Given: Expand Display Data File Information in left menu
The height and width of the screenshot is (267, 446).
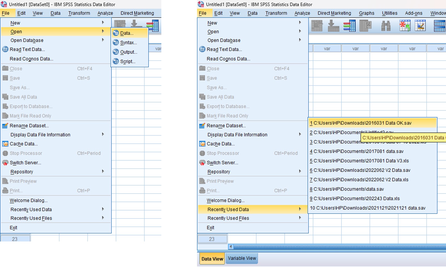Looking at the screenshot, I should (103, 134).
